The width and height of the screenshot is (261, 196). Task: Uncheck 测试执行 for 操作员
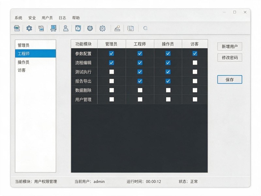[x=168, y=72]
